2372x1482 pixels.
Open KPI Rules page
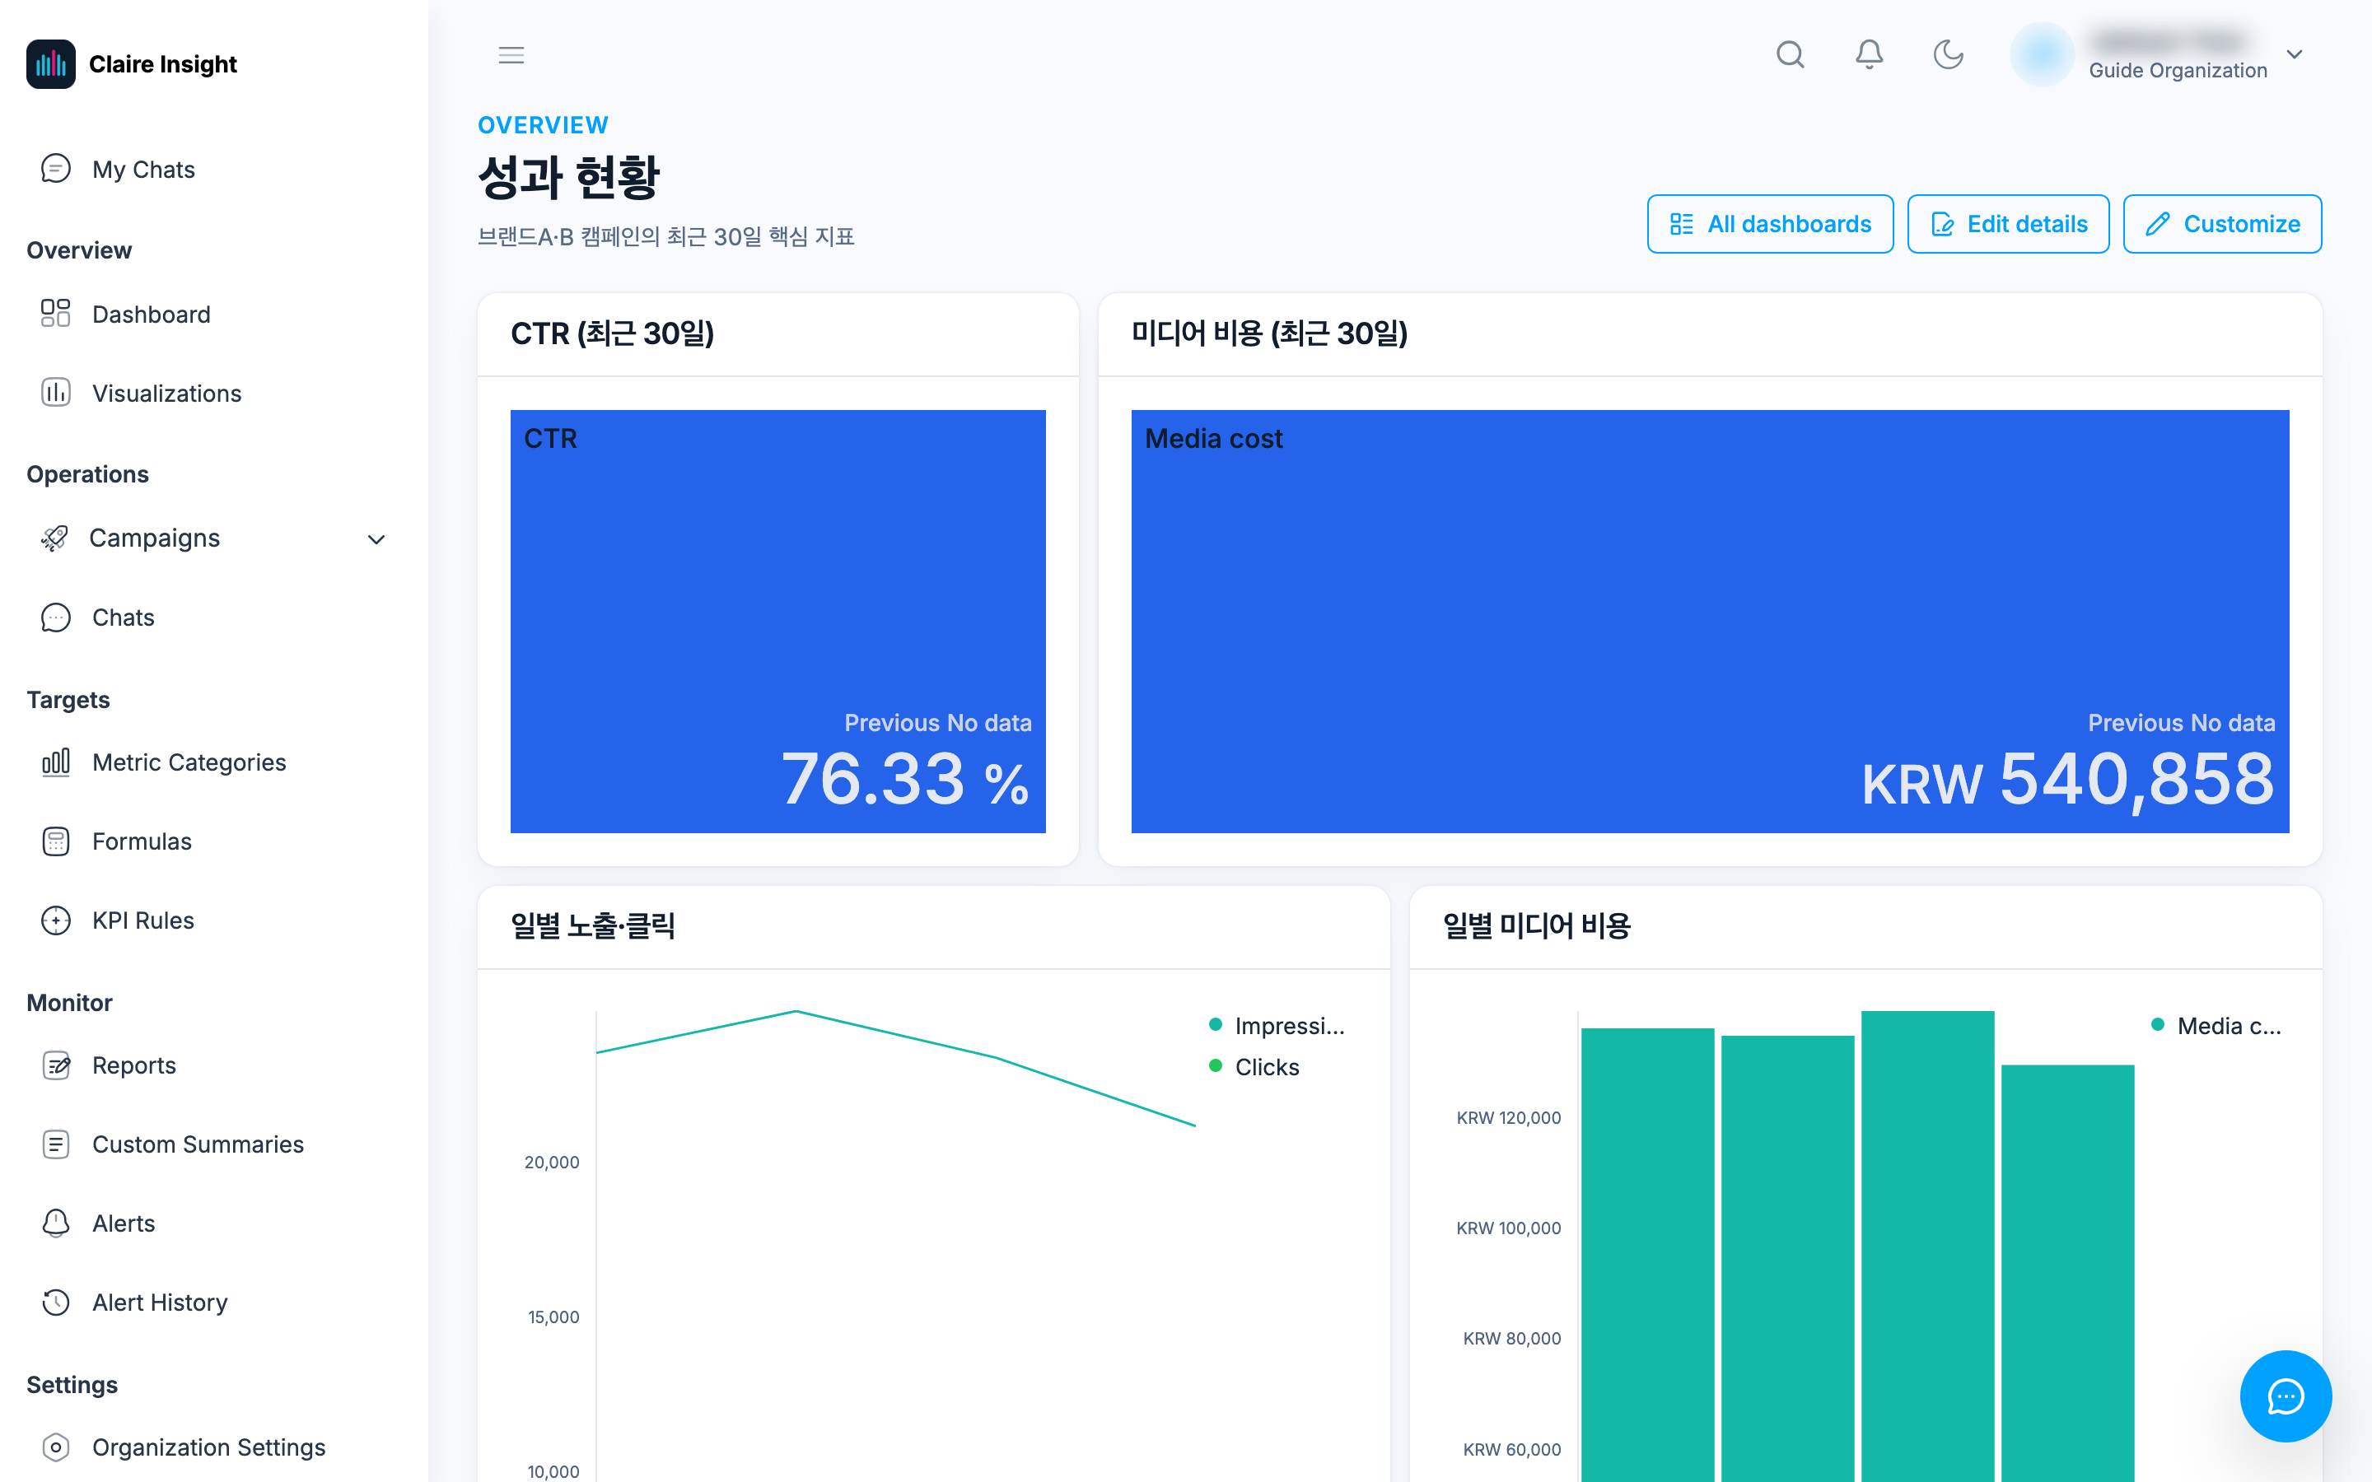[213, 920]
